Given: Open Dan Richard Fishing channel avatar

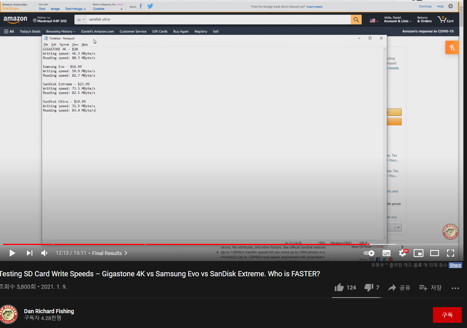Looking at the screenshot, I should point(9,314).
